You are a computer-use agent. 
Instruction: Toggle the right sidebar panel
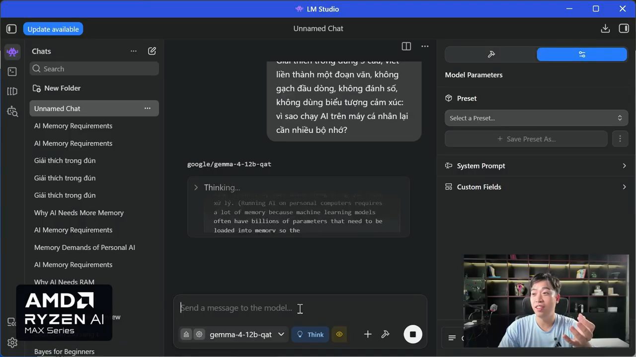pyautogui.click(x=624, y=29)
